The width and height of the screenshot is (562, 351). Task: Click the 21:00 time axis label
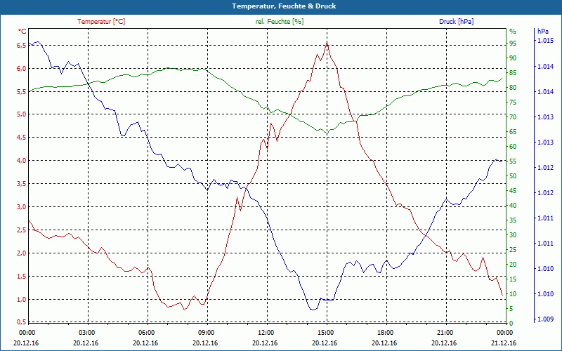(x=445, y=332)
